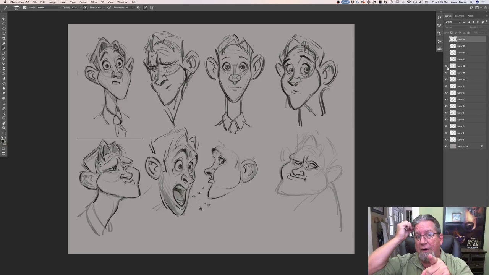Open the Image menu
The width and height of the screenshot is (489, 275).
[52, 2]
